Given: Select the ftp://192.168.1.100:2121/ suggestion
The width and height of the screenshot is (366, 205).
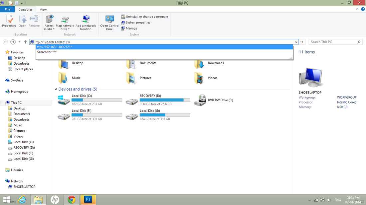Looking at the screenshot, I should tap(164, 47).
